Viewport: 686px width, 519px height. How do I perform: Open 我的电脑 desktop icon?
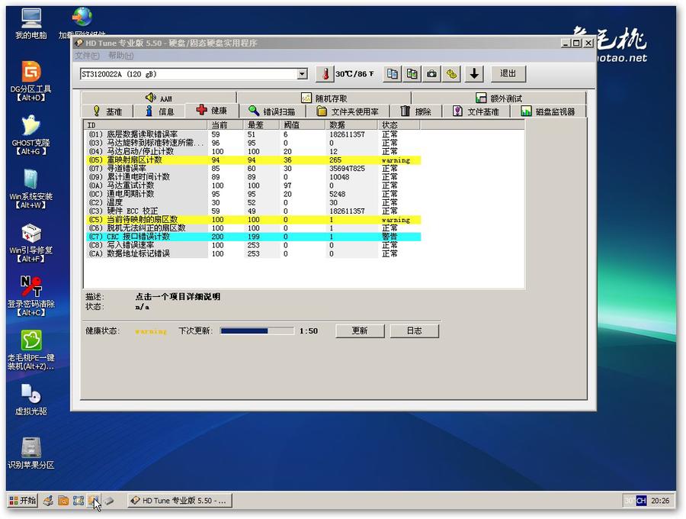click(x=31, y=23)
